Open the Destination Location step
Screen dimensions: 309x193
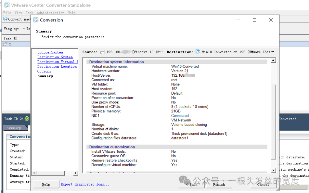57,67
